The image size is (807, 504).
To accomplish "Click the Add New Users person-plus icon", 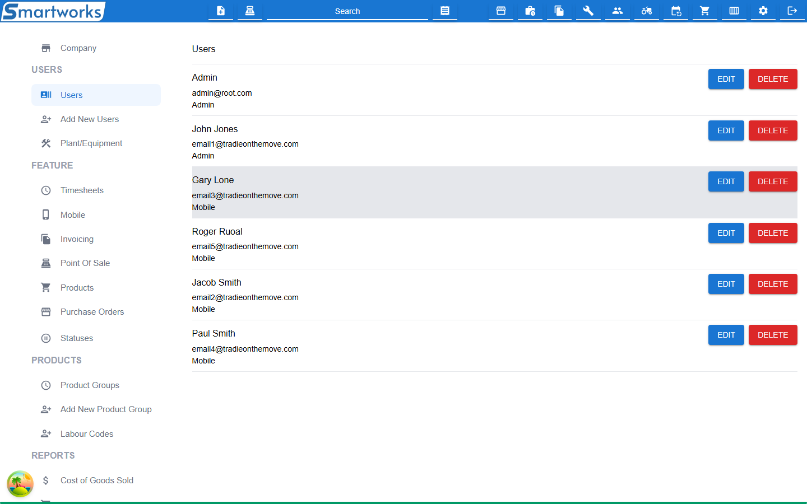I will pos(46,119).
